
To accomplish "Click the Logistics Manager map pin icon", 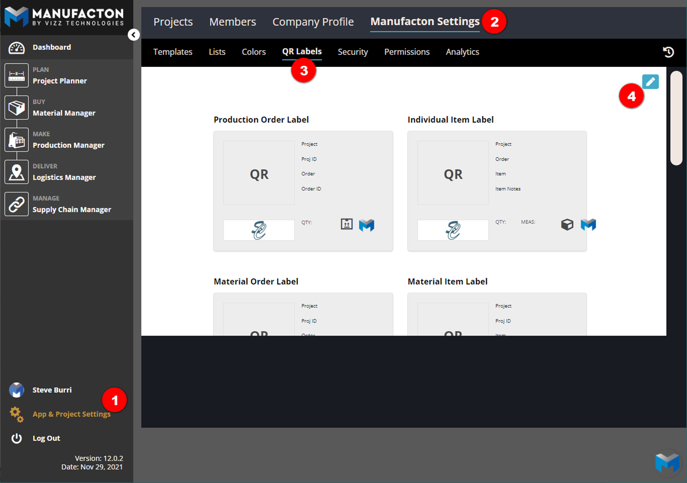I will pos(17,172).
